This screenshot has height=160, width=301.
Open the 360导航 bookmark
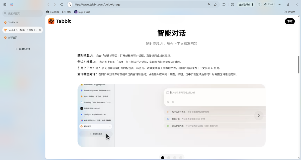click(x=52, y=12)
